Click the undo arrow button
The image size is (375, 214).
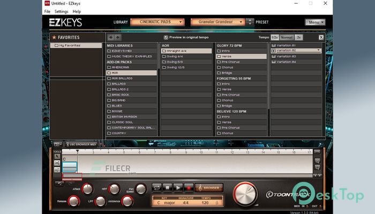click(x=59, y=184)
